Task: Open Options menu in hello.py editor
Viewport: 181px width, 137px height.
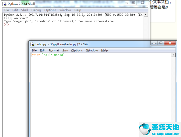Action: [77, 50]
